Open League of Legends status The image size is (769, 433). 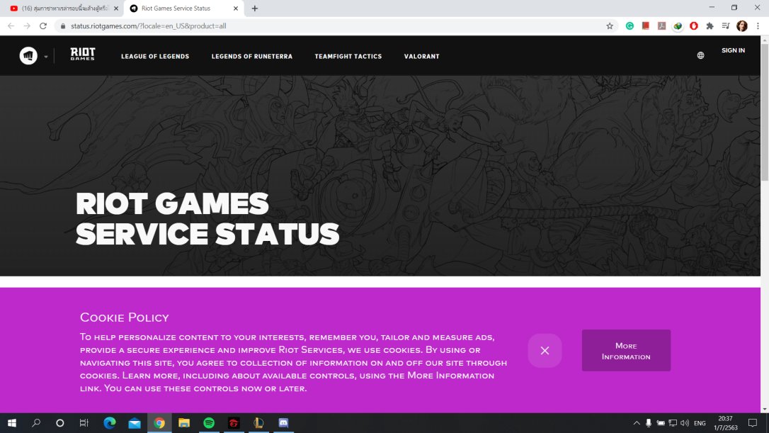tap(155, 57)
